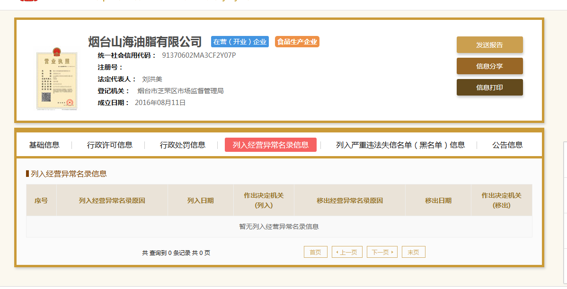Image resolution: width=567 pixels, height=289 pixels.
Task: Click the 序号 column header
Action: pyautogui.click(x=41, y=201)
